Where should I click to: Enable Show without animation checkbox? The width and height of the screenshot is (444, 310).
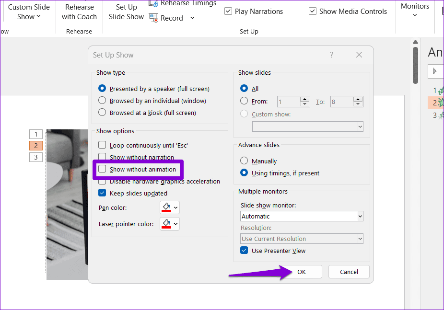click(x=102, y=169)
